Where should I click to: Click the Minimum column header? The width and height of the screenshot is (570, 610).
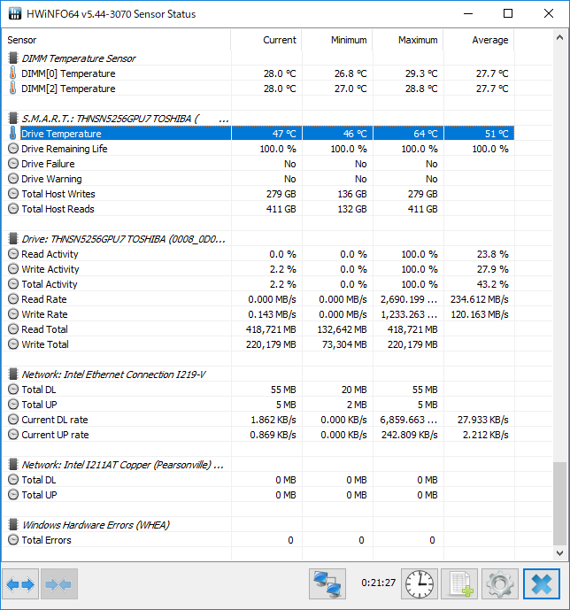pos(337,40)
